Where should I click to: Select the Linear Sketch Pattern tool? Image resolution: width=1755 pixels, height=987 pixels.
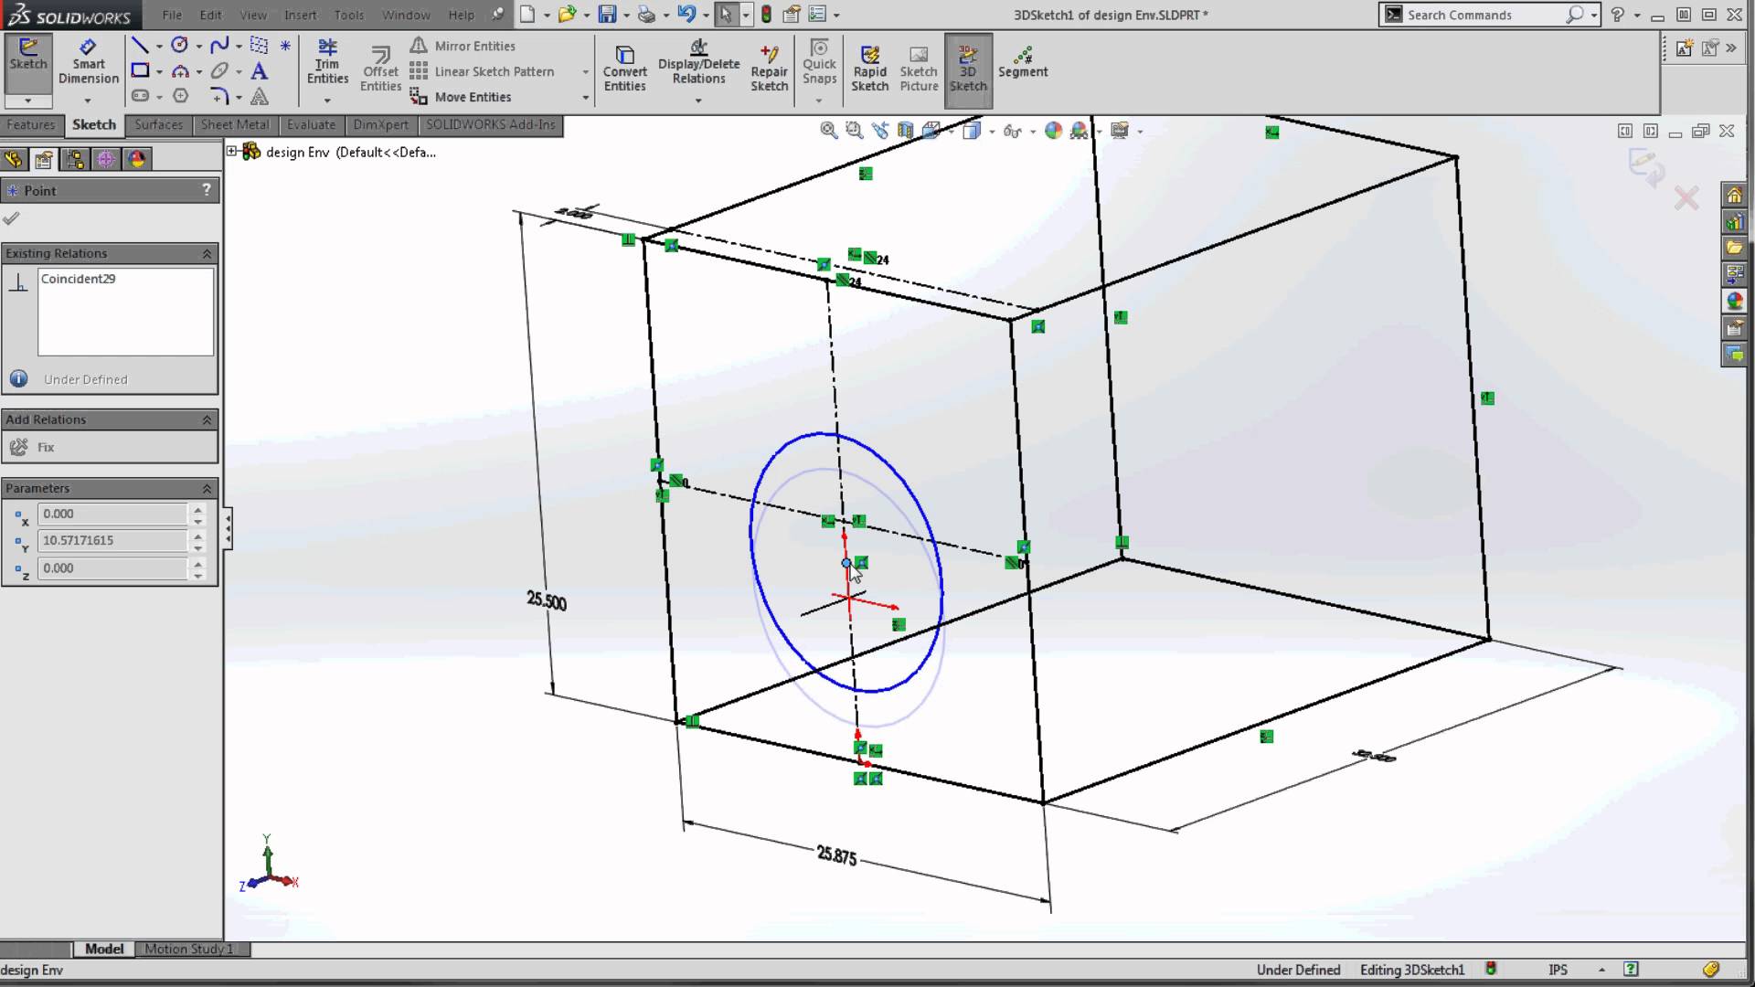pos(492,71)
